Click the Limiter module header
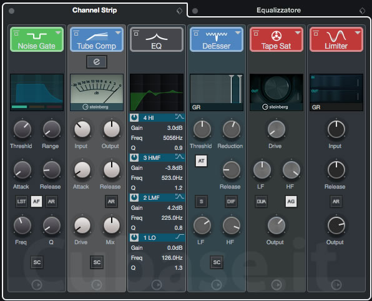Screen dimensions: 372x301 click(x=336, y=39)
